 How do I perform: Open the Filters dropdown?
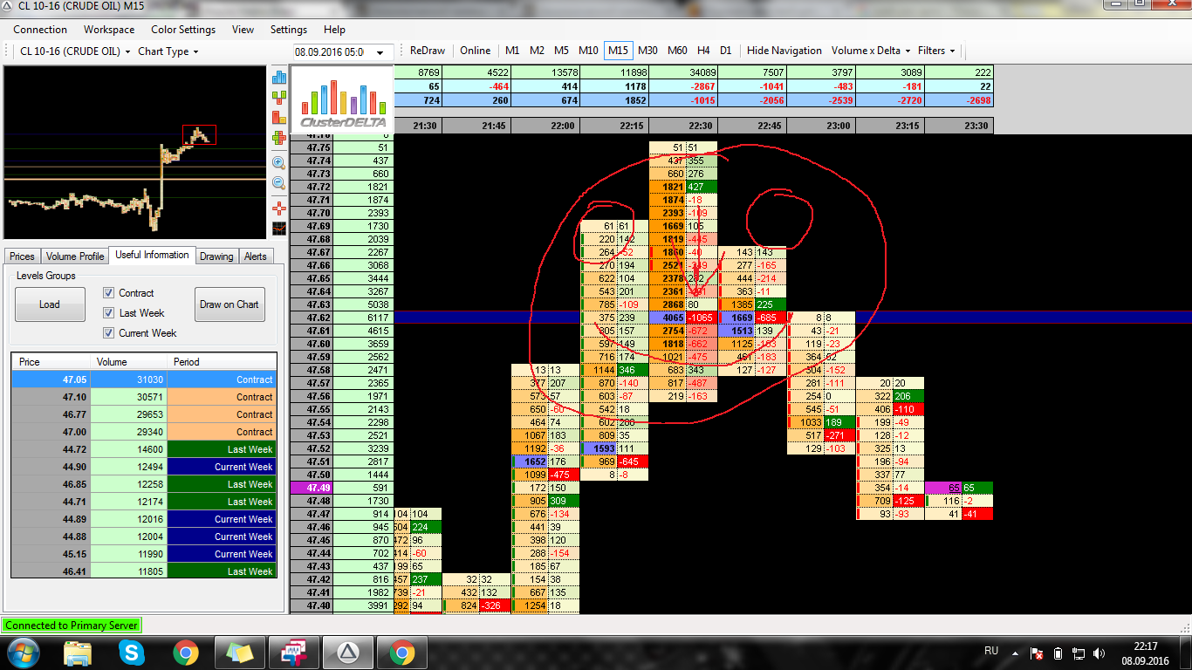(x=936, y=51)
